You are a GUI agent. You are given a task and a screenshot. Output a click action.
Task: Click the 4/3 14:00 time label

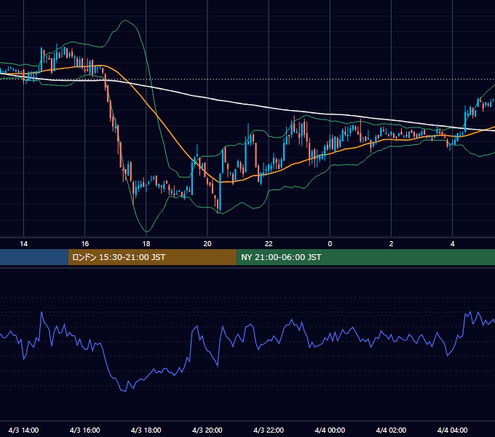tap(24, 430)
